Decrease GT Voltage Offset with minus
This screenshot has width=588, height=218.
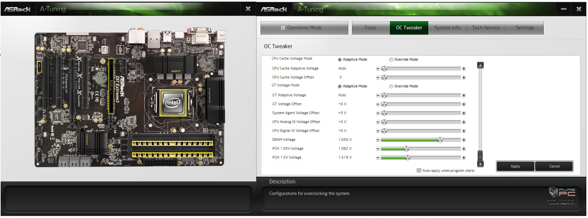[378, 104]
